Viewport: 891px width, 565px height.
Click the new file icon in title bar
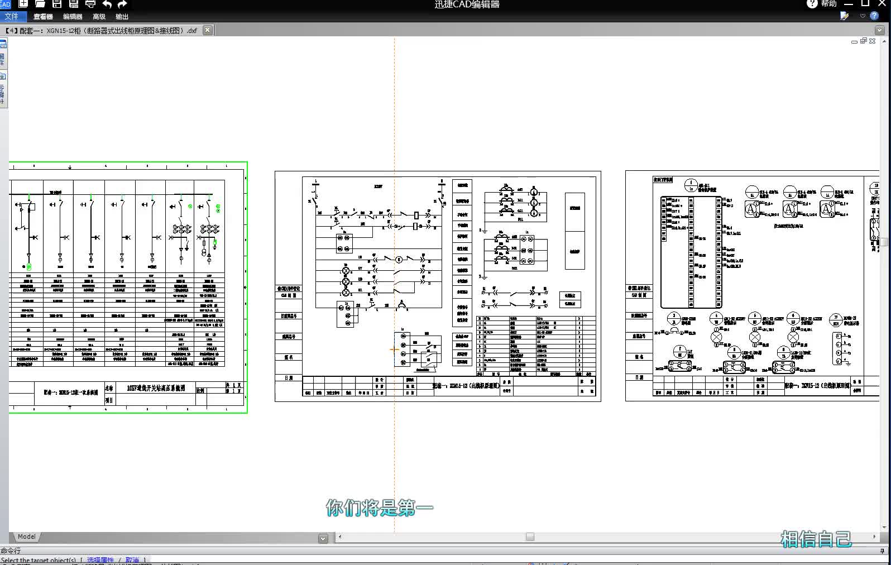[23, 3]
